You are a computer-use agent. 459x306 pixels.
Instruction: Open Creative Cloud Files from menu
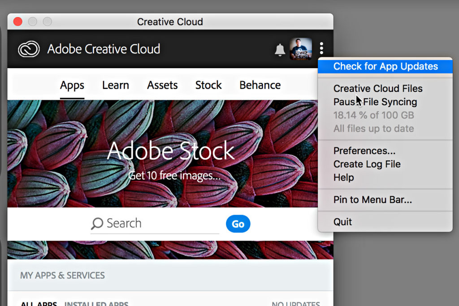pos(378,89)
